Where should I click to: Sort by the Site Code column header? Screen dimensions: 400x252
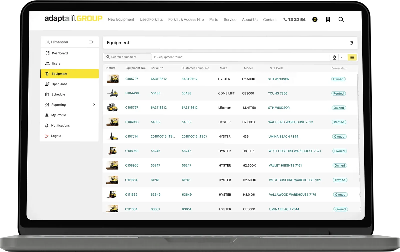(x=276, y=68)
